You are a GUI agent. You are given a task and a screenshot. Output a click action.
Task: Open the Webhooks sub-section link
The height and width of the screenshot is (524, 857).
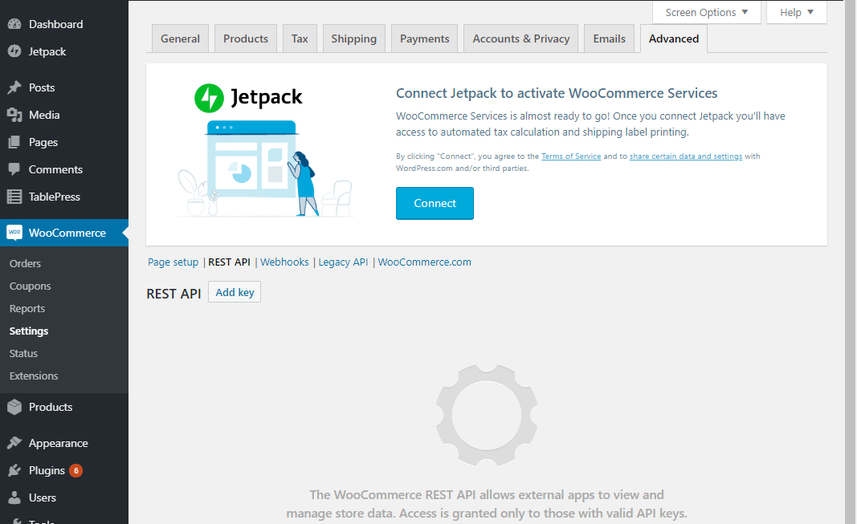click(284, 262)
